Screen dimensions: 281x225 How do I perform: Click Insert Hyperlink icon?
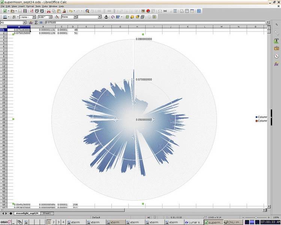pyautogui.click(x=165, y=11)
